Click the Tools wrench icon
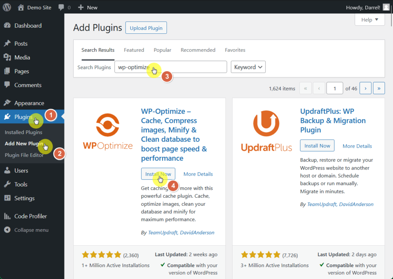393x279 pixels. click(x=7, y=184)
